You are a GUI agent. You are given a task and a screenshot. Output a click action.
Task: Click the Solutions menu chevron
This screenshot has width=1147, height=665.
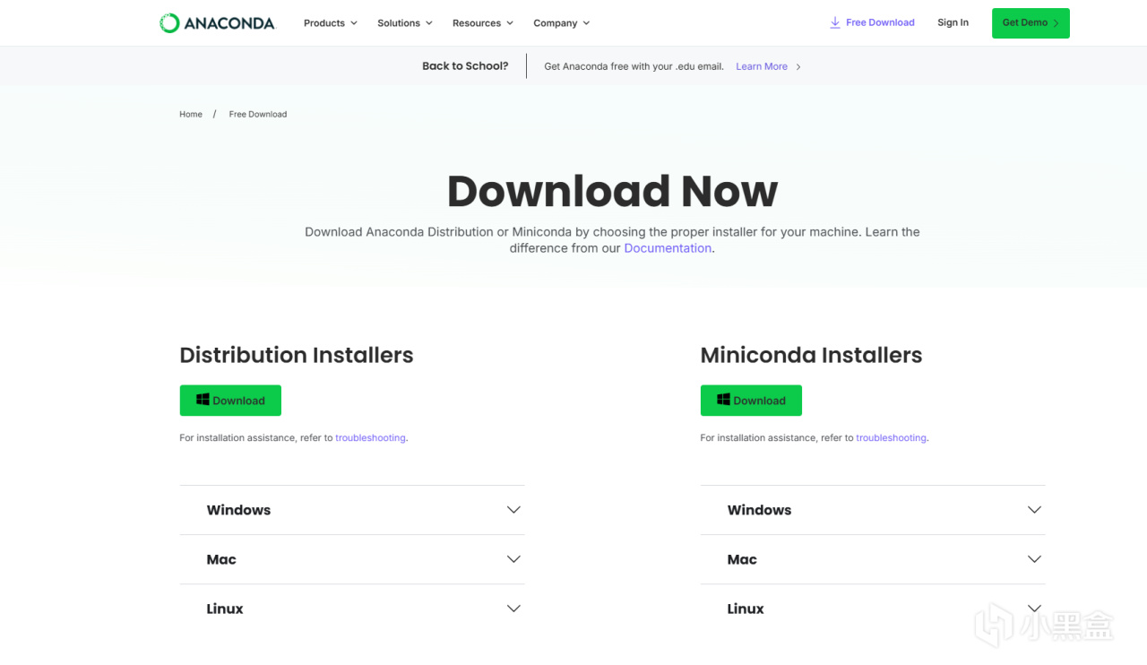pos(429,23)
